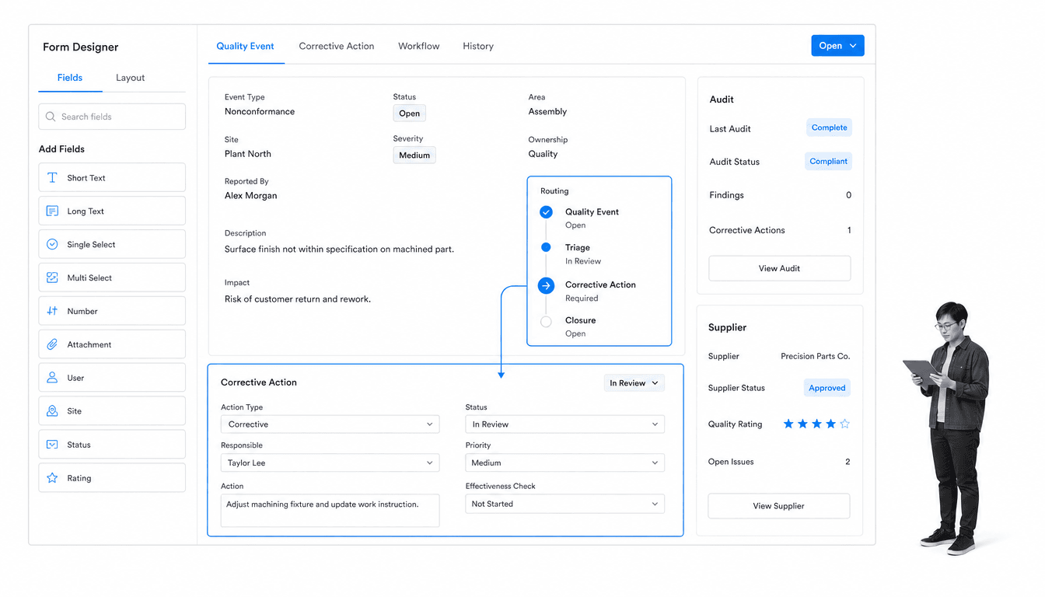Click the Status field icon

coord(52,445)
